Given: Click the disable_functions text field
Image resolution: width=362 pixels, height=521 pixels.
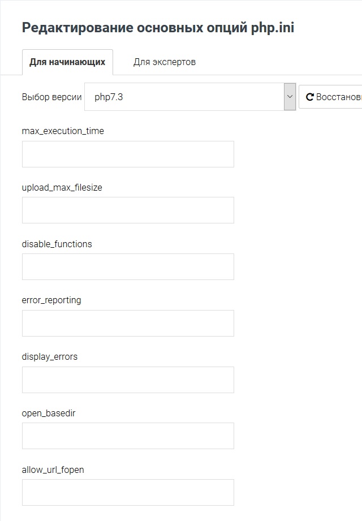Looking at the screenshot, I should pos(127,266).
